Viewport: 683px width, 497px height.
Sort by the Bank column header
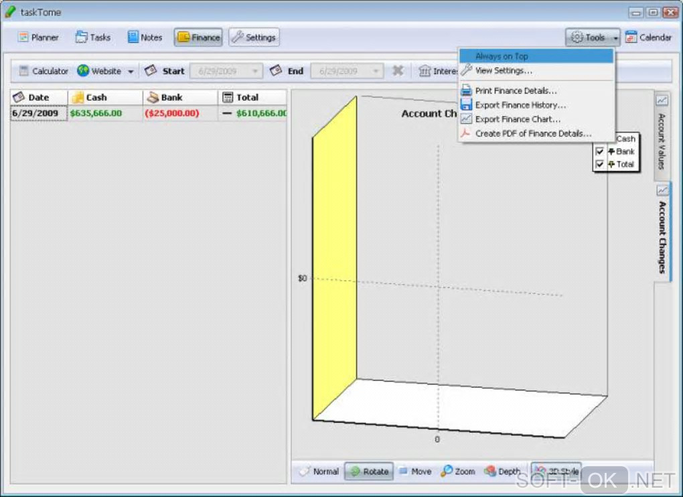180,97
